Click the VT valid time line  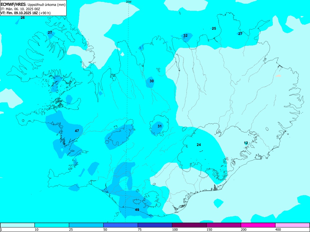pyautogui.click(x=25, y=13)
